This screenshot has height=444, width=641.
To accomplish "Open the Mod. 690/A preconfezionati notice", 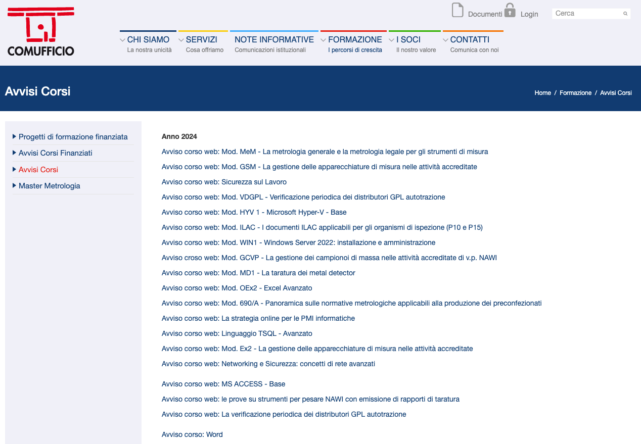I will (x=352, y=303).
